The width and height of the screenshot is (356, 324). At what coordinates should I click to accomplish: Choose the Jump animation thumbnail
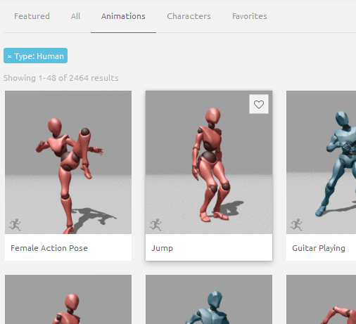coord(209,162)
